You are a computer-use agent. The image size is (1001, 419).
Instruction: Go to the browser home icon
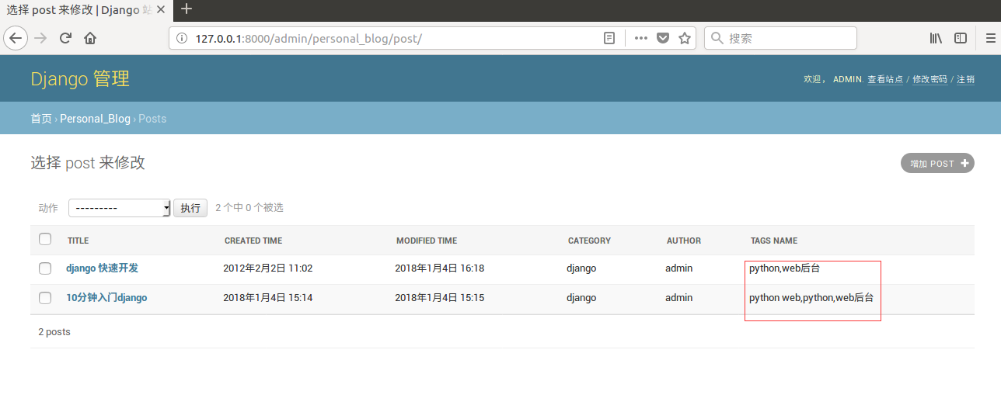[90, 38]
